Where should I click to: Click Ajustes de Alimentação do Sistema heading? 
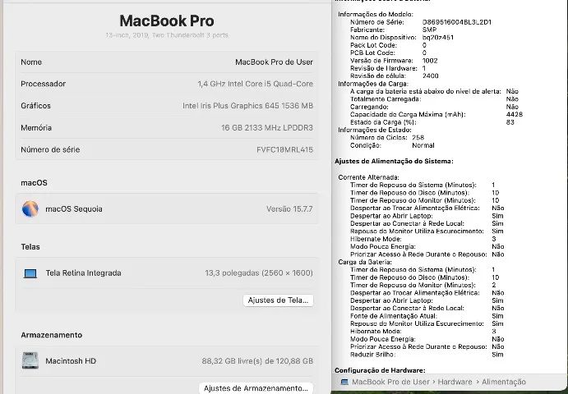tap(394, 161)
